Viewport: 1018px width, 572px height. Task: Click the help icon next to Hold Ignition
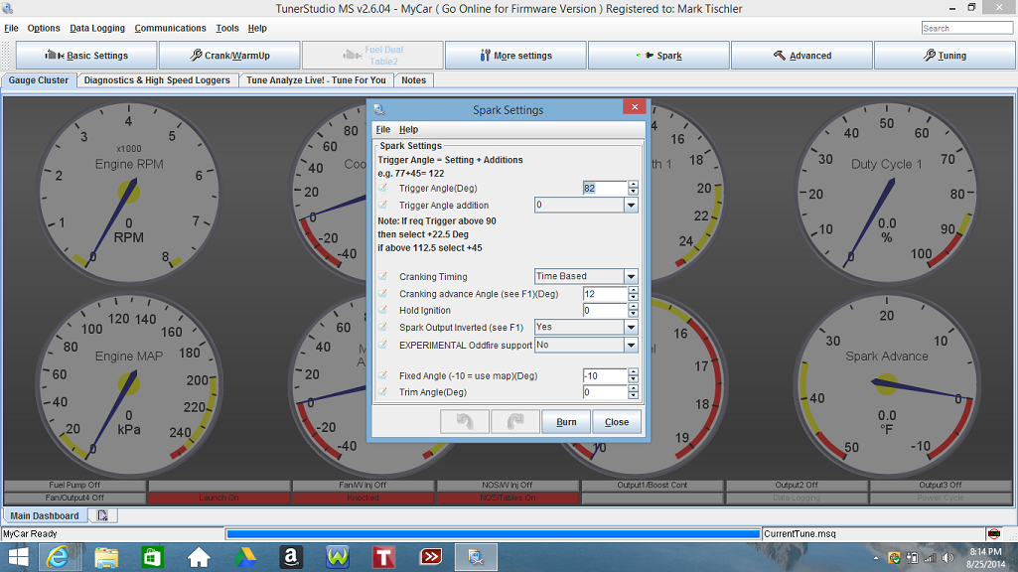click(x=383, y=311)
